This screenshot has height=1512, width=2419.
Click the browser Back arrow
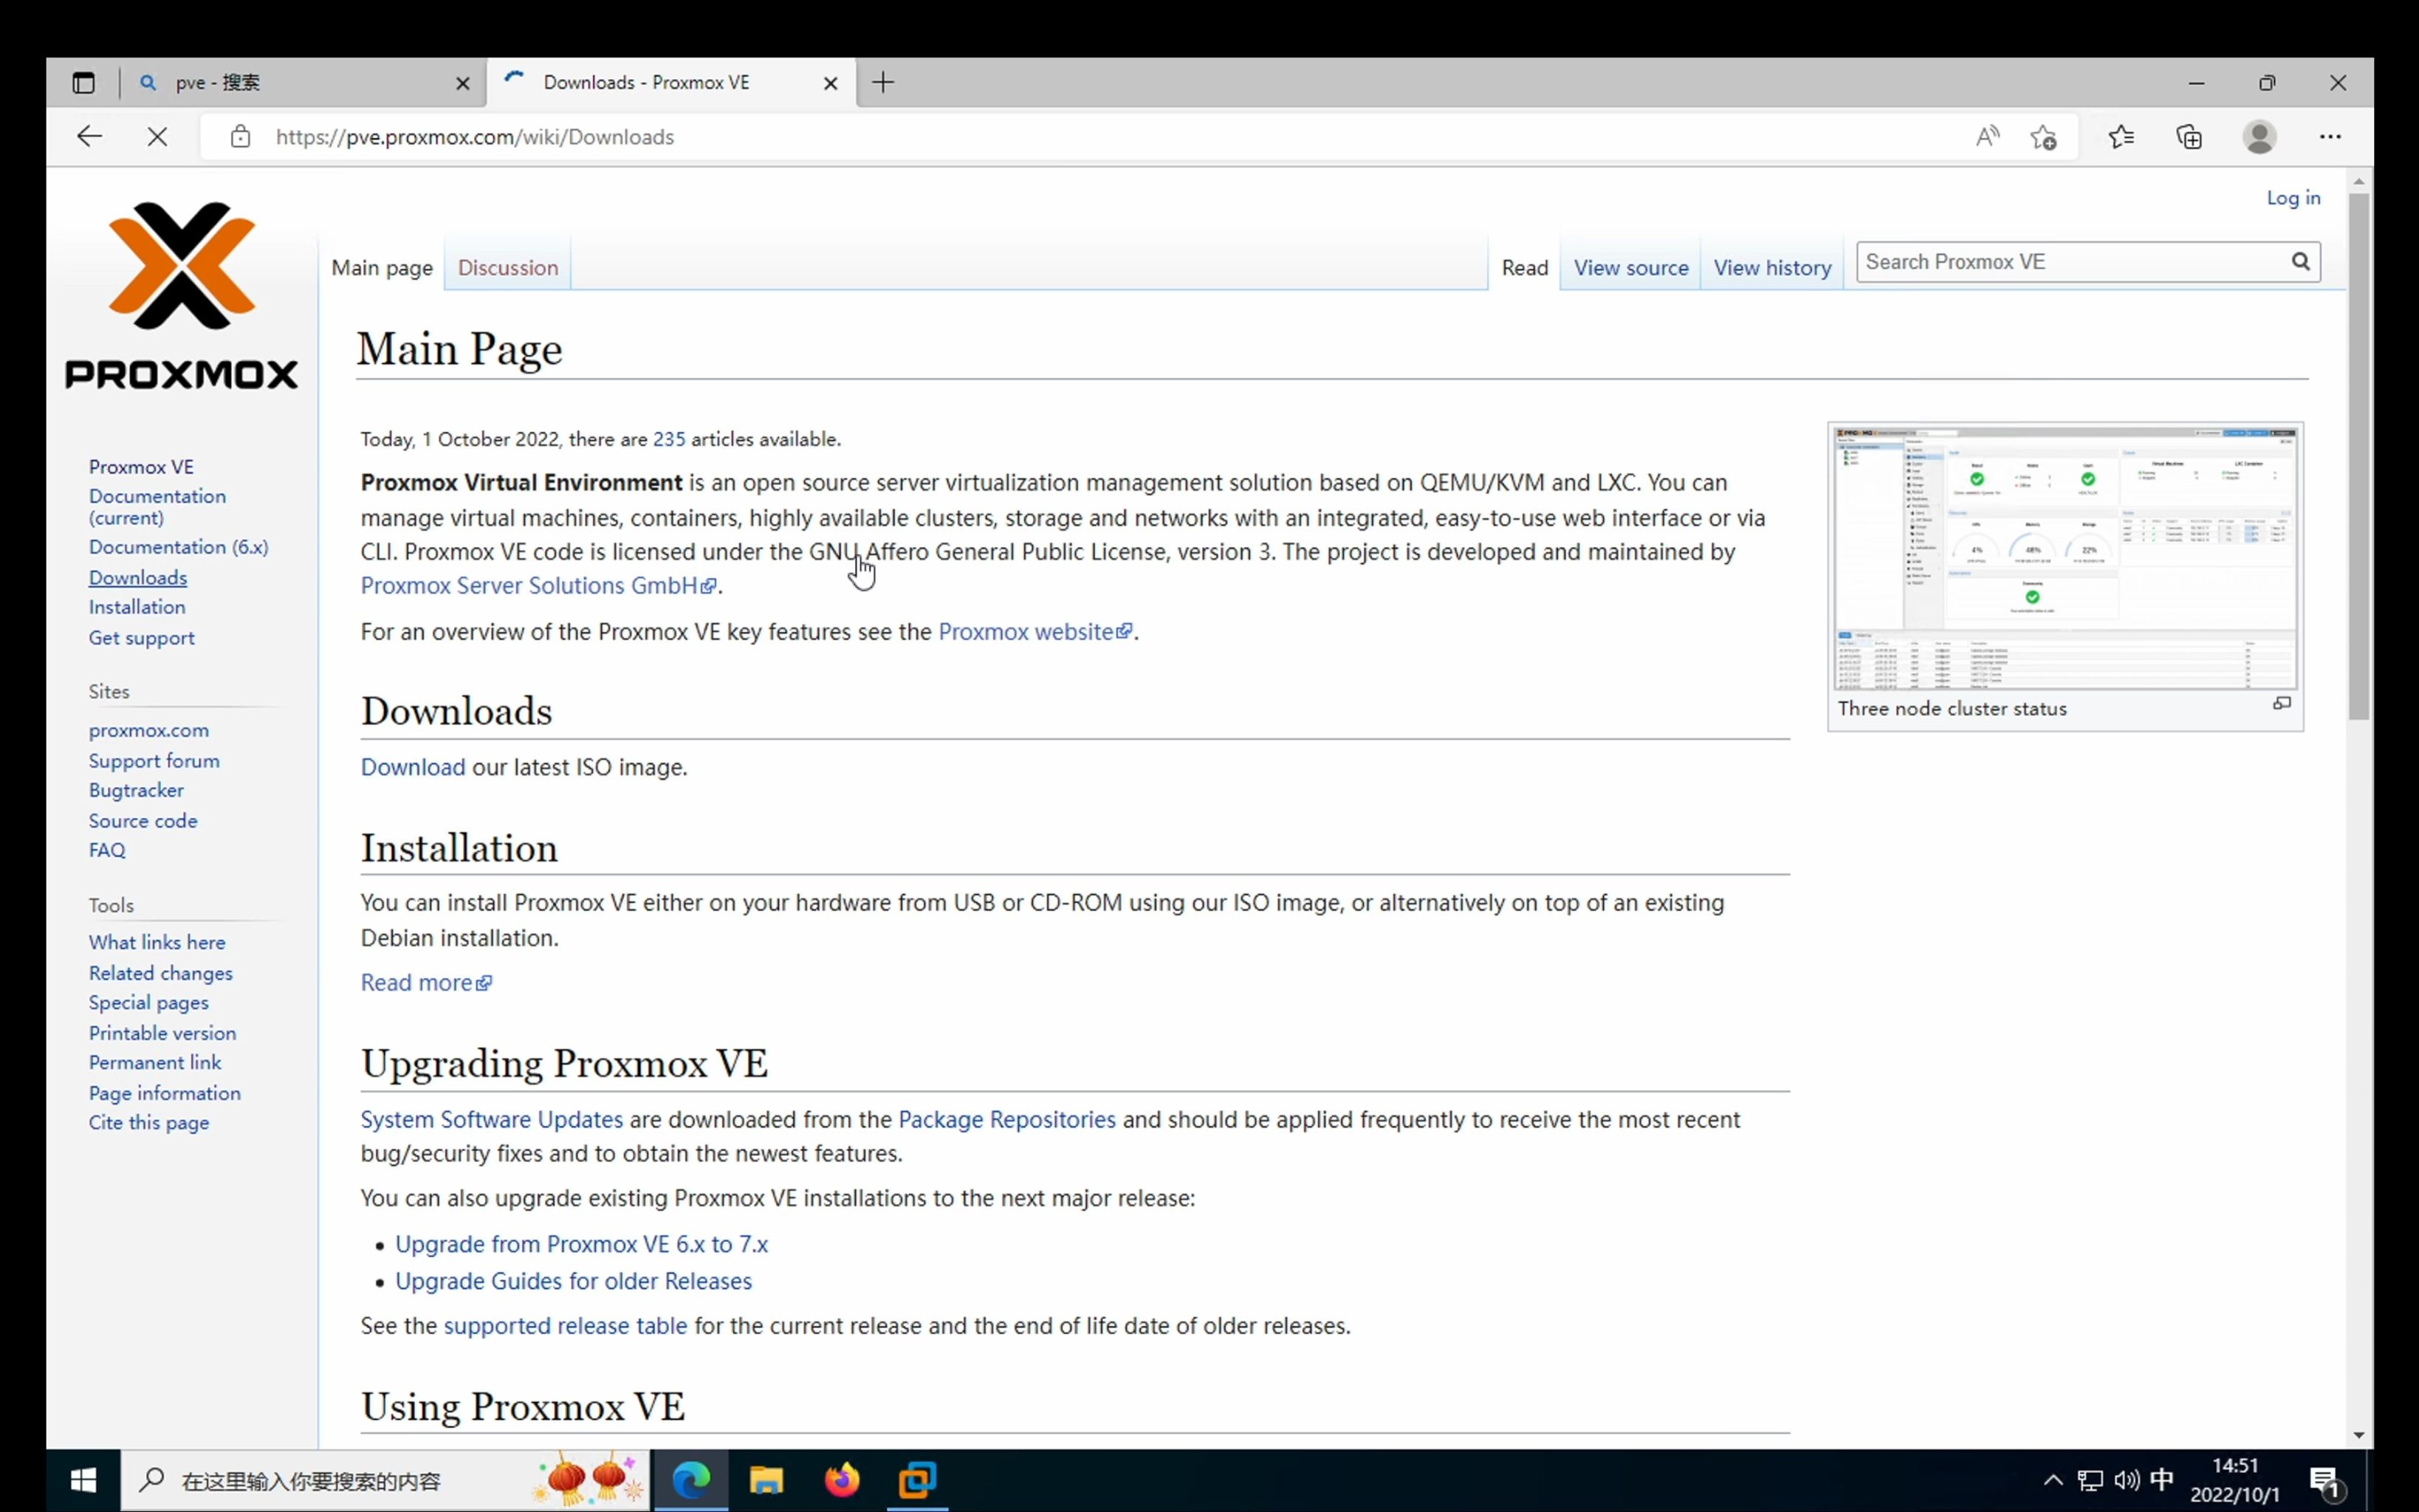[x=89, y=137]
